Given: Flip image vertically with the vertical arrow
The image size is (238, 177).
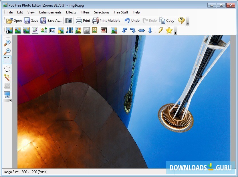Looking at the screenshot, I should [x=150, y=30].
